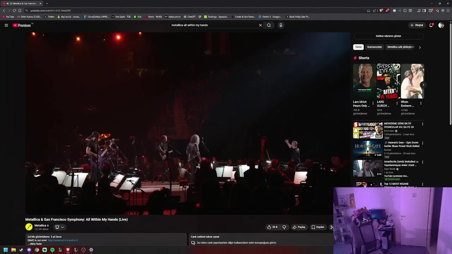Select the Metallica adlı yükleyiciden chip
The height and width of the screenshot is (254, 452).
[x=401, y=47]
